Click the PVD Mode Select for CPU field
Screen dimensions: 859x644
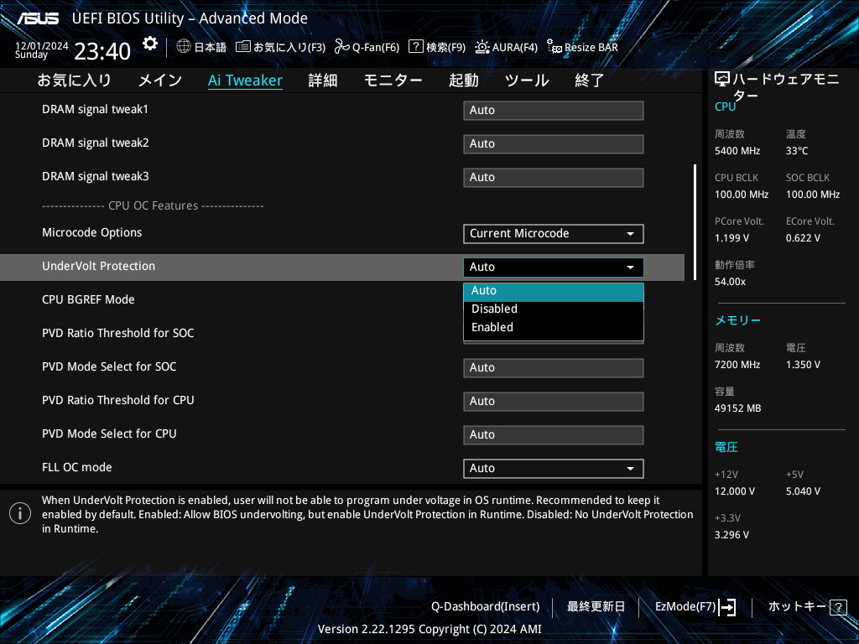554,435
